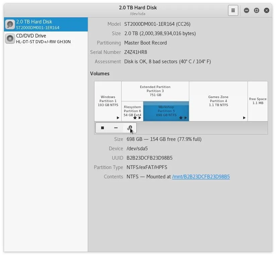Click the unmount (stop) volume button

(102, 128)
